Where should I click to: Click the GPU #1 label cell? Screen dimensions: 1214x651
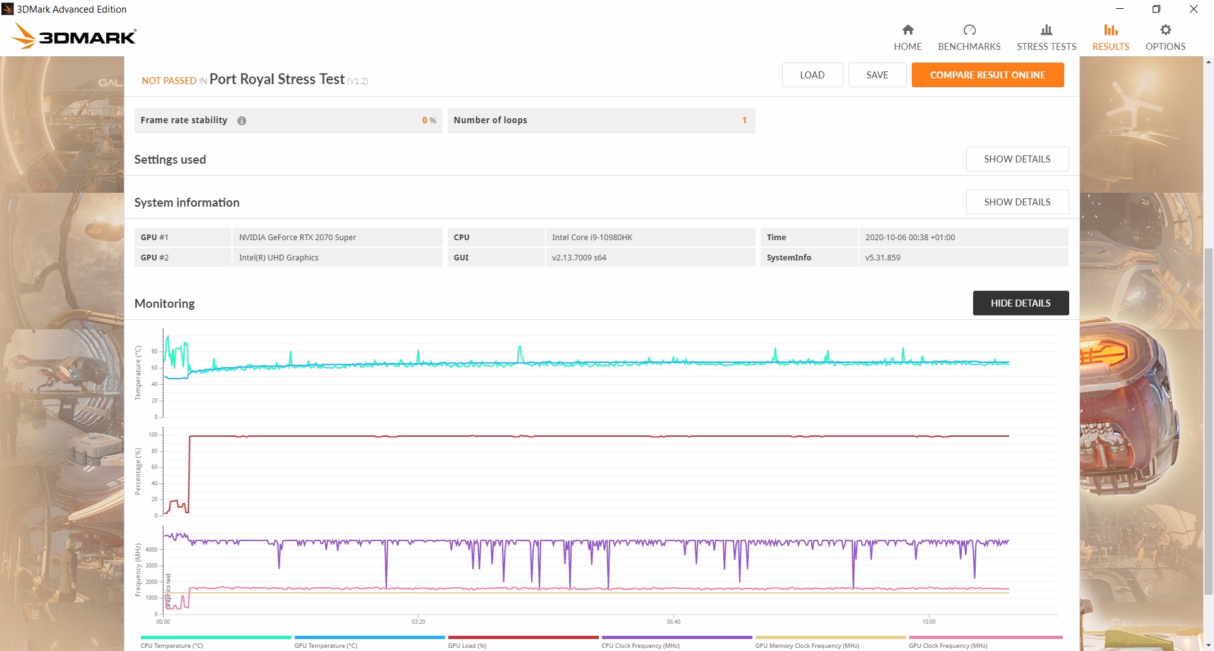[x=182, y=237]
